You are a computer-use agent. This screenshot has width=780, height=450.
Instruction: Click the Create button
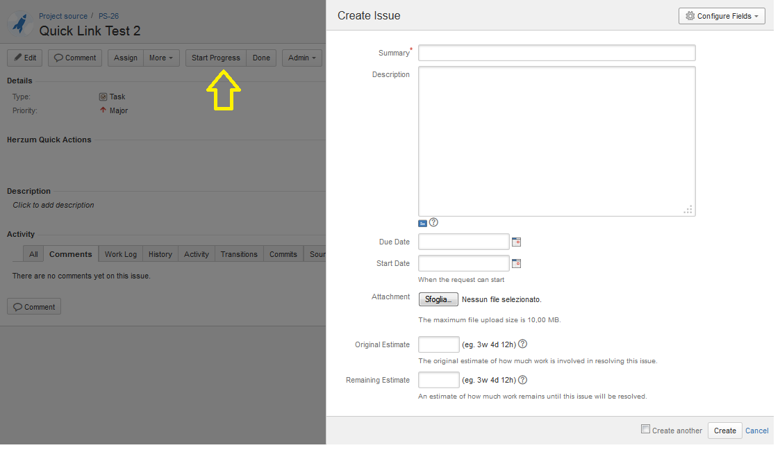point(724,431)
